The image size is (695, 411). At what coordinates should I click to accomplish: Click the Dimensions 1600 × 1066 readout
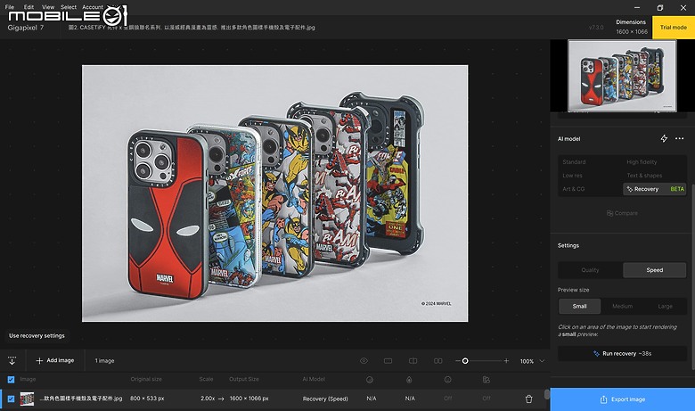click(631, 27)
